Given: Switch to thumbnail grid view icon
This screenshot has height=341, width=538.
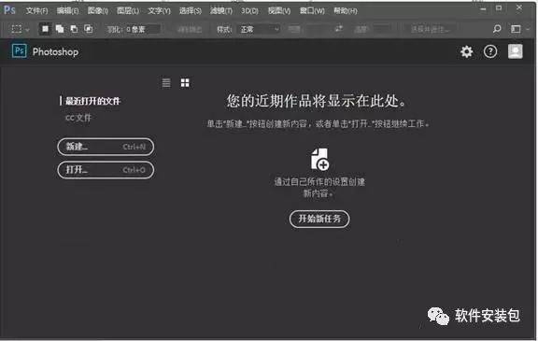Looking at the screenshot, I should coord(185,82).
